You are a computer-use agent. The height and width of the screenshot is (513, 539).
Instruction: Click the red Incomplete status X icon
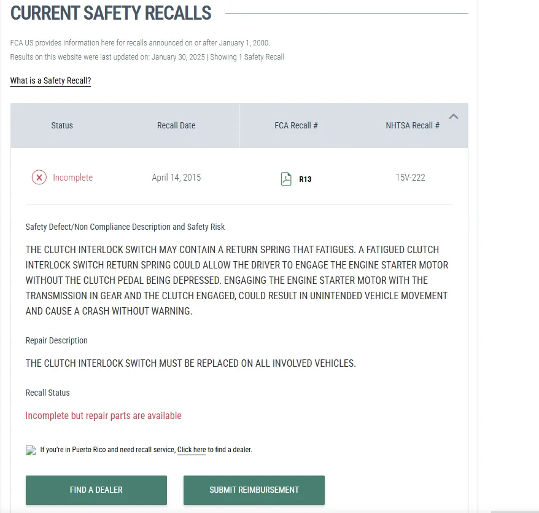click(39, 178)
